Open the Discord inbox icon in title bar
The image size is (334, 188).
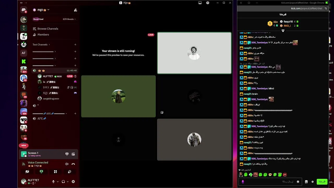coord(200,3)
